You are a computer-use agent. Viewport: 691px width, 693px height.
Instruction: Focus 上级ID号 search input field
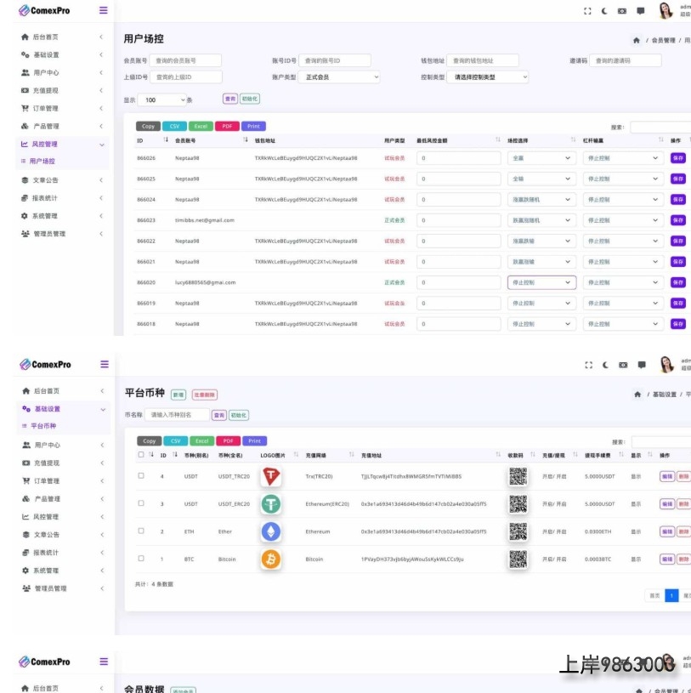tap(186, 77)
